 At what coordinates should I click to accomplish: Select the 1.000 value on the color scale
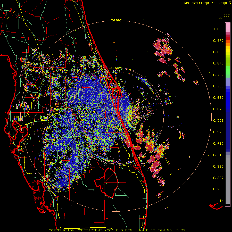[x=218, y=29]
